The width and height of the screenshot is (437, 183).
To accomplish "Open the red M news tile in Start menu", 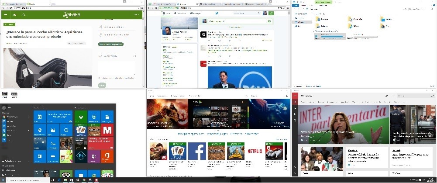I will pyautogui.click(x=107, y=130).
